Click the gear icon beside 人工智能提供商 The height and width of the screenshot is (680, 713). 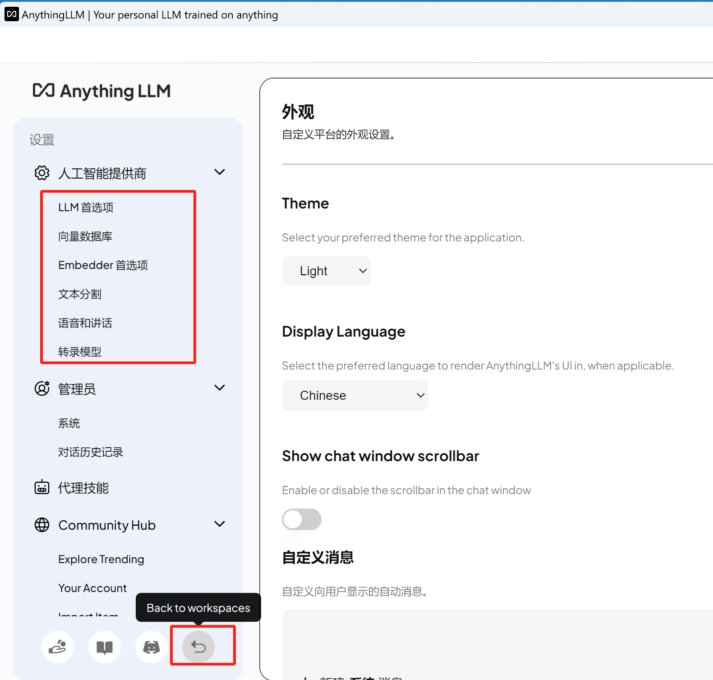click(42, 173)
